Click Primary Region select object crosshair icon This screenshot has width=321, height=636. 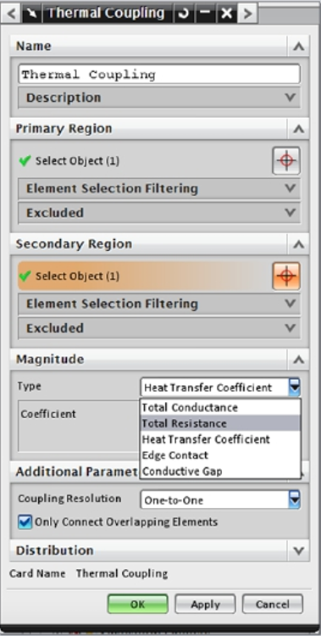point(286,160)
